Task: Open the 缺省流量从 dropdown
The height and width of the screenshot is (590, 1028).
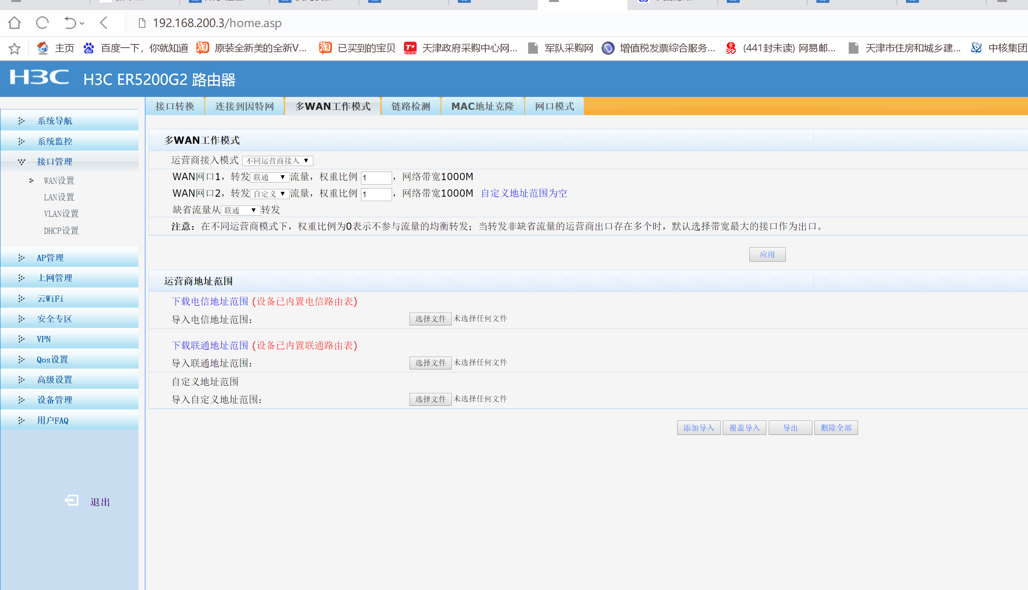Action: point(240,210)
